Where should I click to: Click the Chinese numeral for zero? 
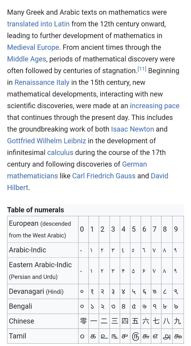coord(83,321)
